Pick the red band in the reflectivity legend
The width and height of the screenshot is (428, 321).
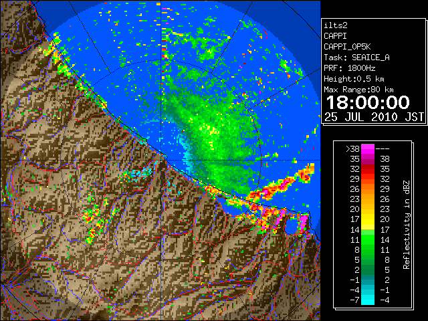368,169
